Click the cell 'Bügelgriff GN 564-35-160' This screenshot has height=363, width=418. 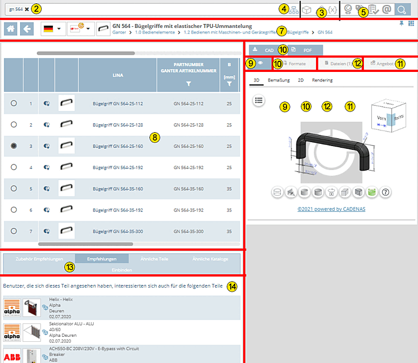pyautogui.click(x=118, y=189)
